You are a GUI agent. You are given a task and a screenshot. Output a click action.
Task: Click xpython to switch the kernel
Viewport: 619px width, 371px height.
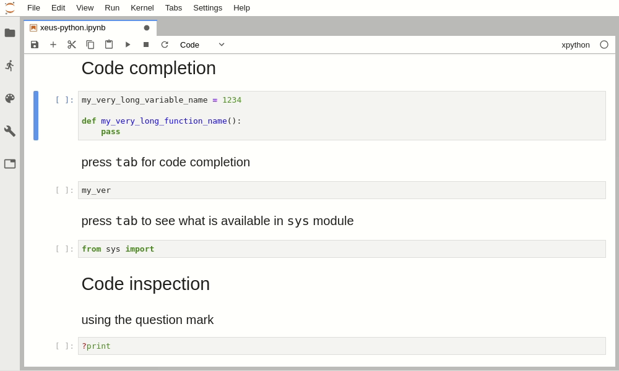(575, 45)
